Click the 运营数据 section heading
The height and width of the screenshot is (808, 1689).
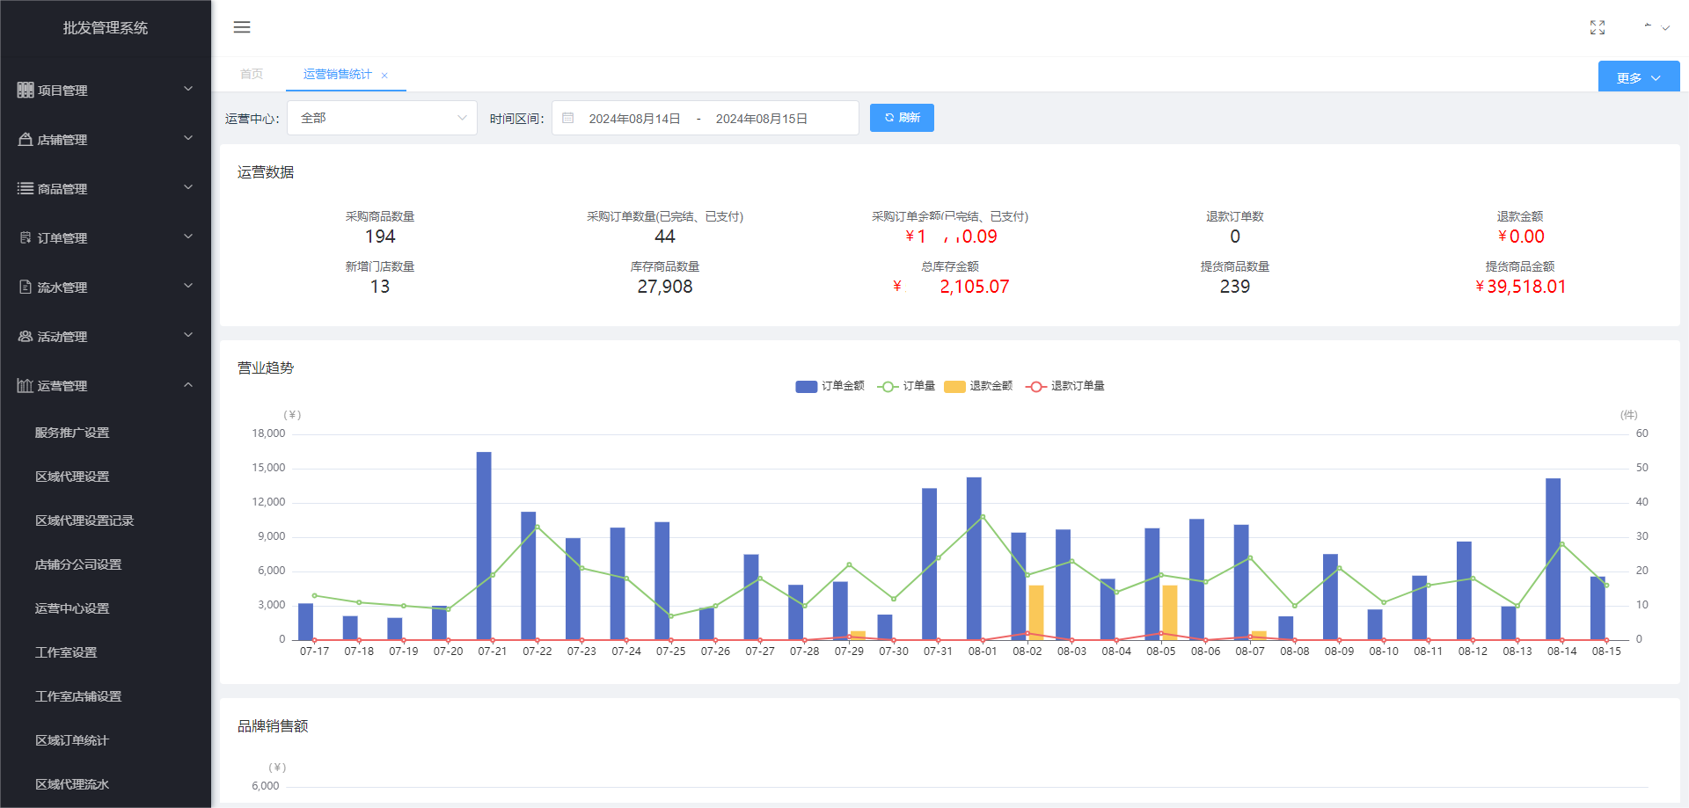click(x=266, y=172)
